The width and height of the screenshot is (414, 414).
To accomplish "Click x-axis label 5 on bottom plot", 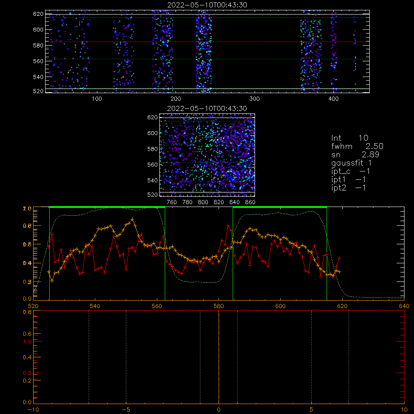I will point(312,410).
